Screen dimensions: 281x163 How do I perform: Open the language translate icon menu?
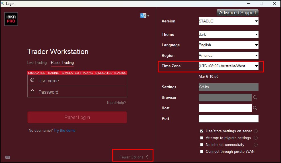coord(145,16)
